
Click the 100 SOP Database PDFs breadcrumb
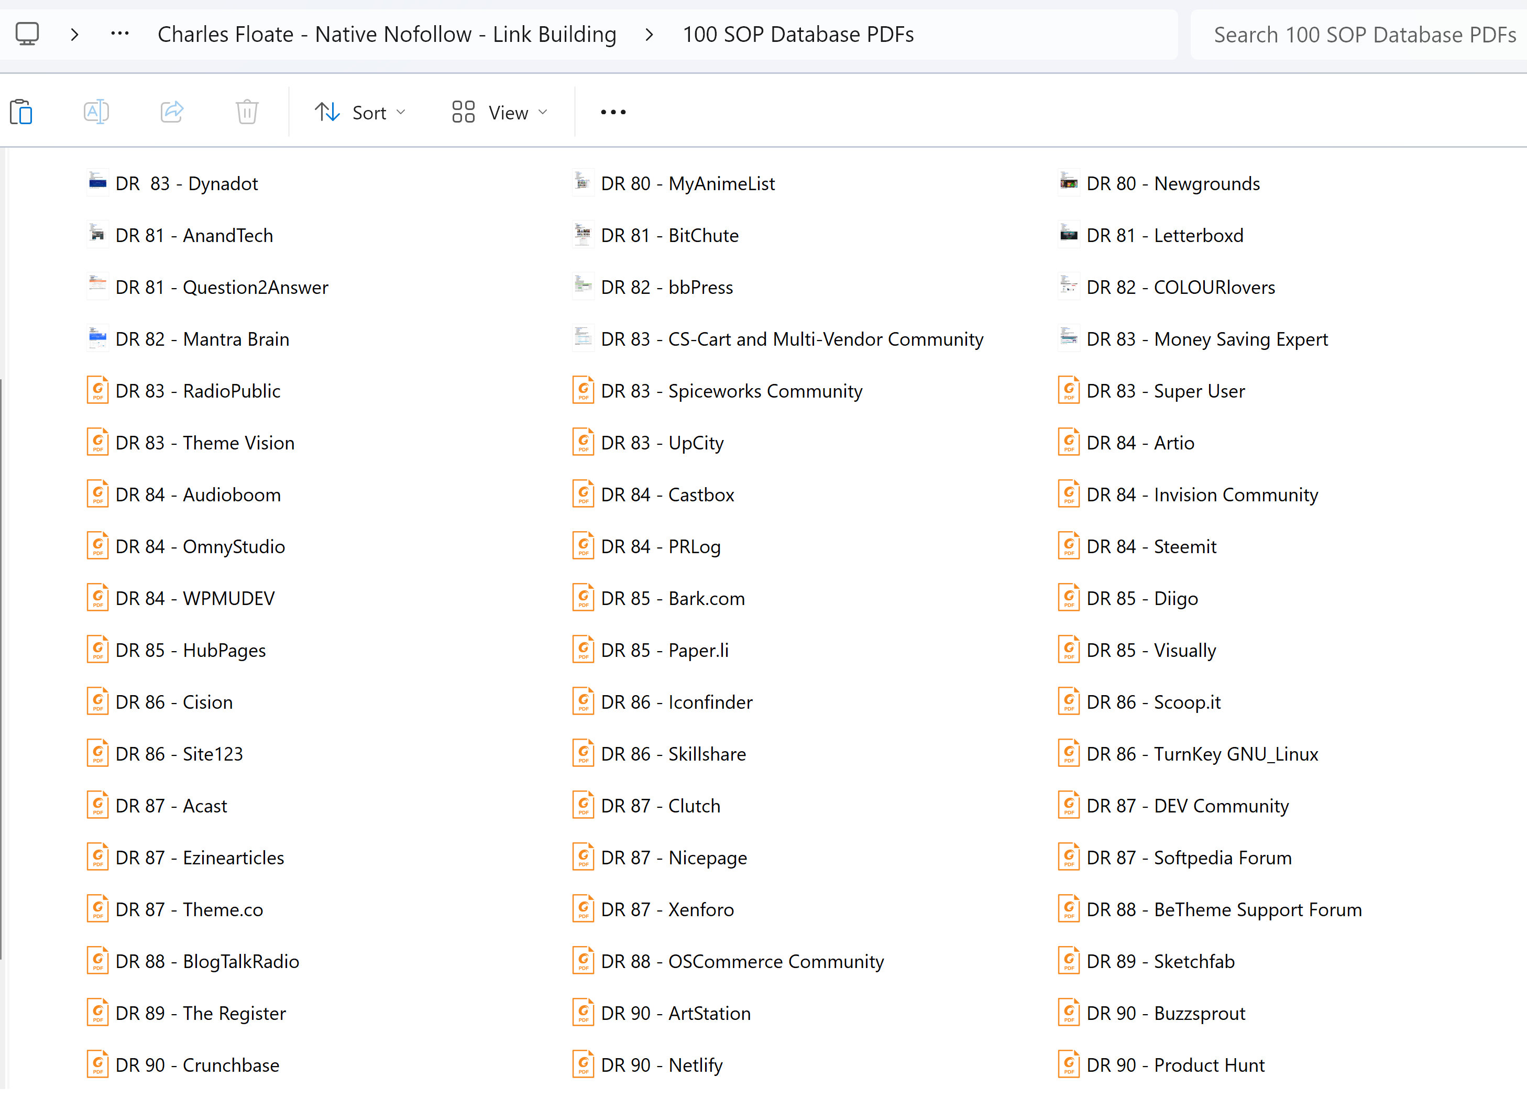[x=798, y=35]
